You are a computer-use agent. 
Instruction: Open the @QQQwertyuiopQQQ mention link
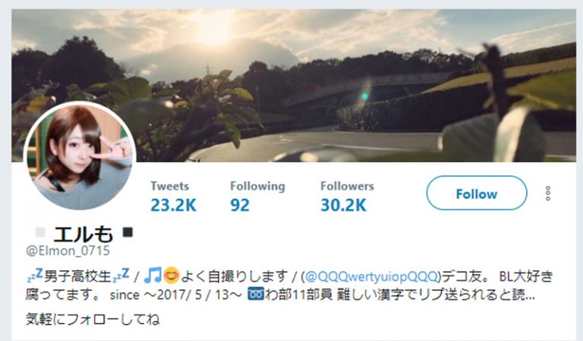[371, 277]
